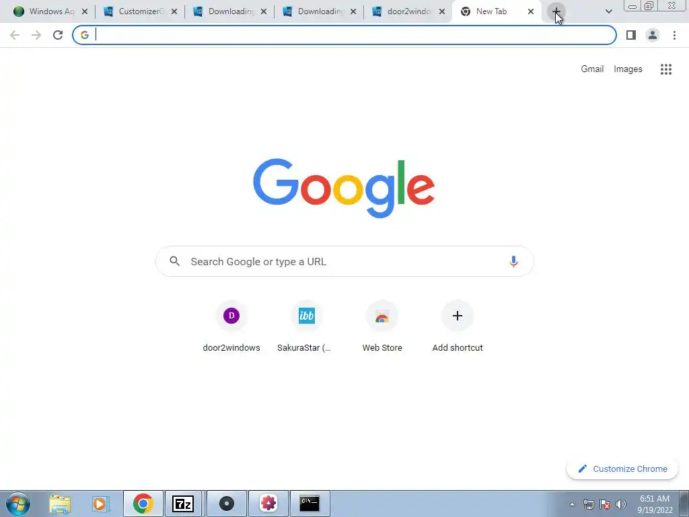Close the door2windo tab

pyautogui.click(x=442, y=11)
